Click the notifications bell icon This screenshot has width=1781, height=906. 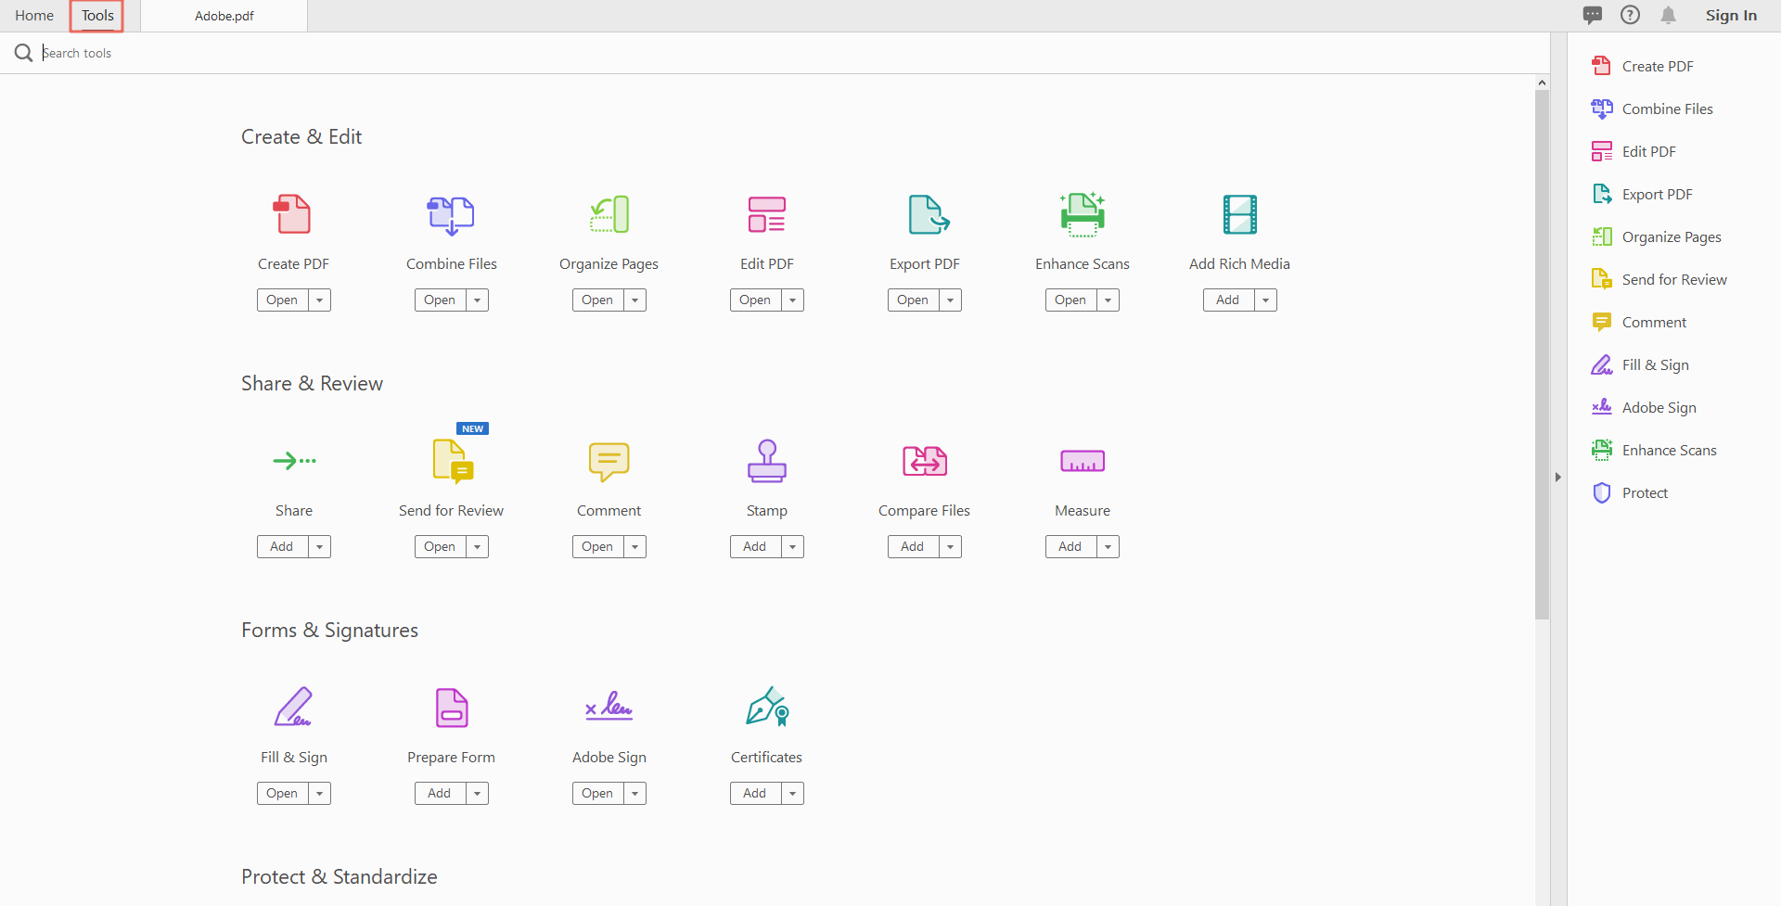(x=1669, y=15)
